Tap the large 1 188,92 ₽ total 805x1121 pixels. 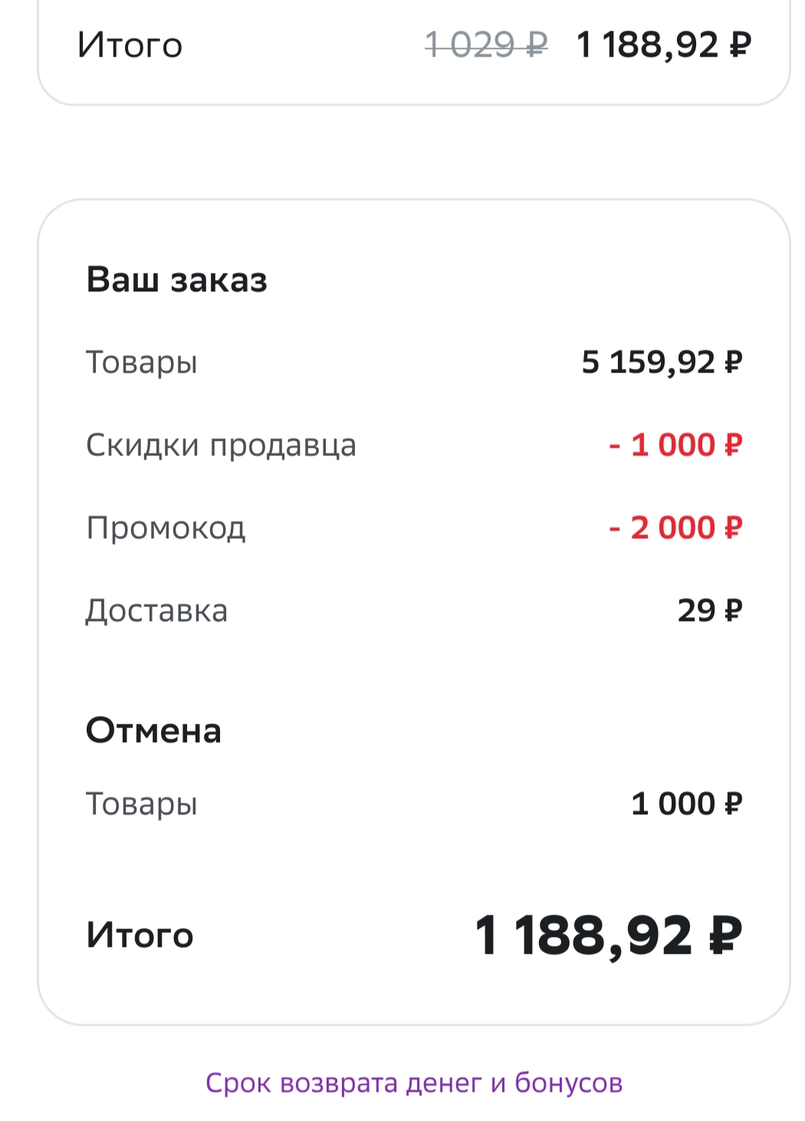coord(609,936)
